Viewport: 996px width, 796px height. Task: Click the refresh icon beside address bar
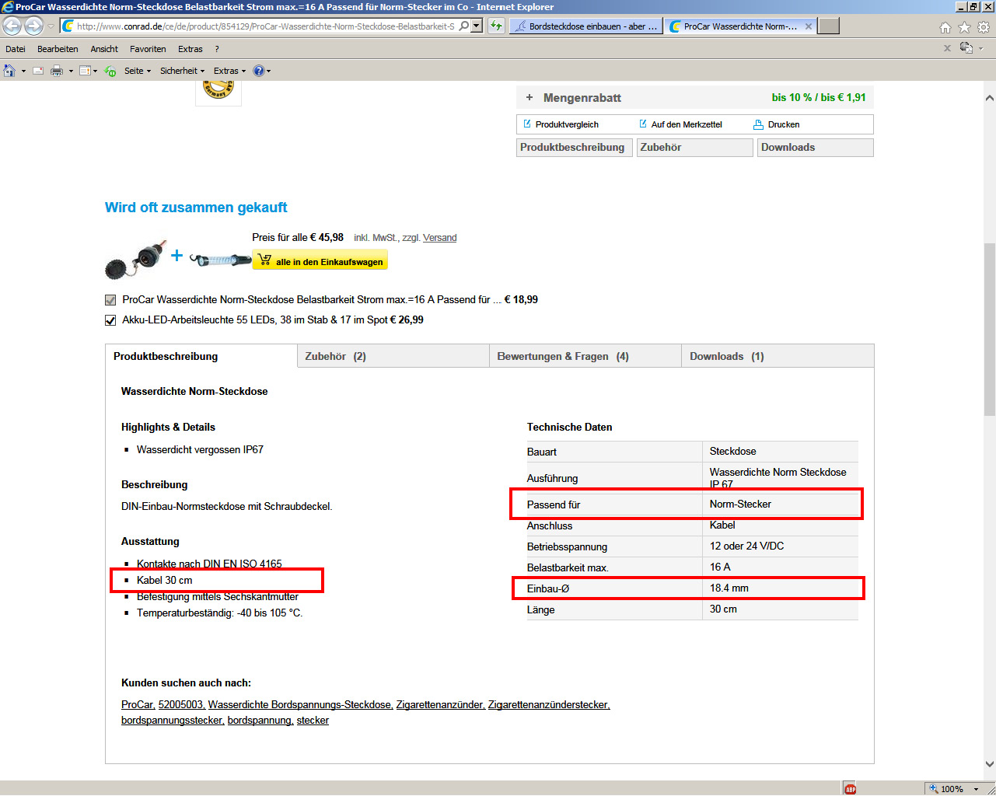(x=496, y=26)
